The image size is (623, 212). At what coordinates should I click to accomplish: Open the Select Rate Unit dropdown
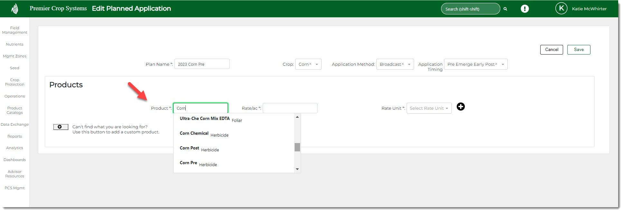[429, 108]
